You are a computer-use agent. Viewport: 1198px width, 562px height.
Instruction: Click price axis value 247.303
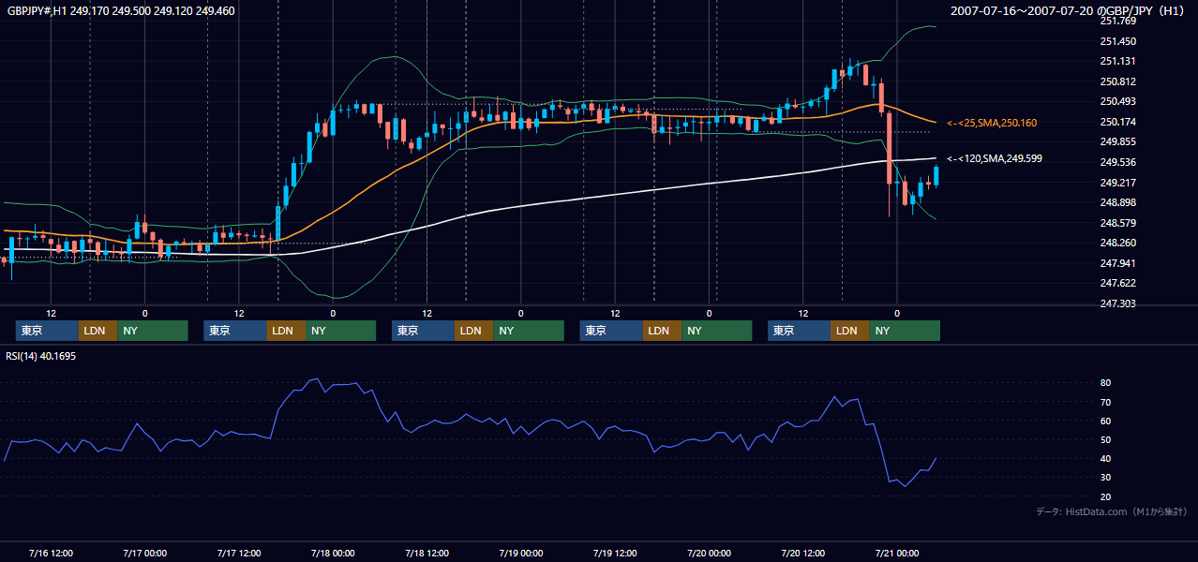(x=1117, y=303)
